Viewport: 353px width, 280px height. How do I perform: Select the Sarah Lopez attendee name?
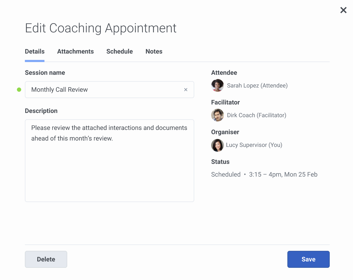pos(257,86)
